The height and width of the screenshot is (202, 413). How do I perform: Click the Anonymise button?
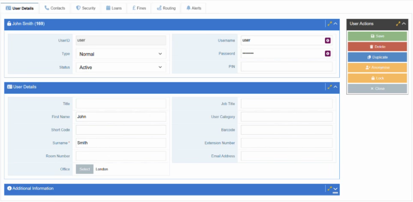tap(377, 68)
